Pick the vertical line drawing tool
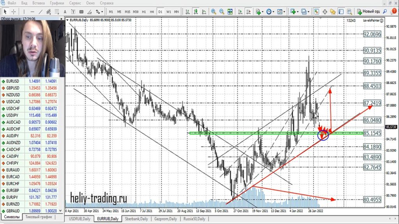This screenshot has height=224, width=399. (x=24, y=12)
